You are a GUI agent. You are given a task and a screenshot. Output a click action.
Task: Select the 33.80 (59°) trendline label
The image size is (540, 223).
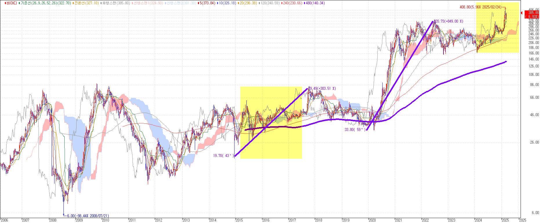pos(355,130)
